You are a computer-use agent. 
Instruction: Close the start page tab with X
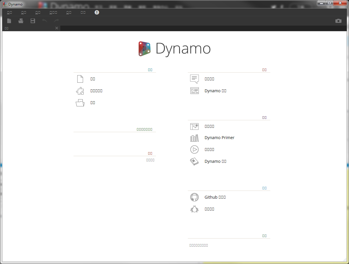tap(57, 28)
